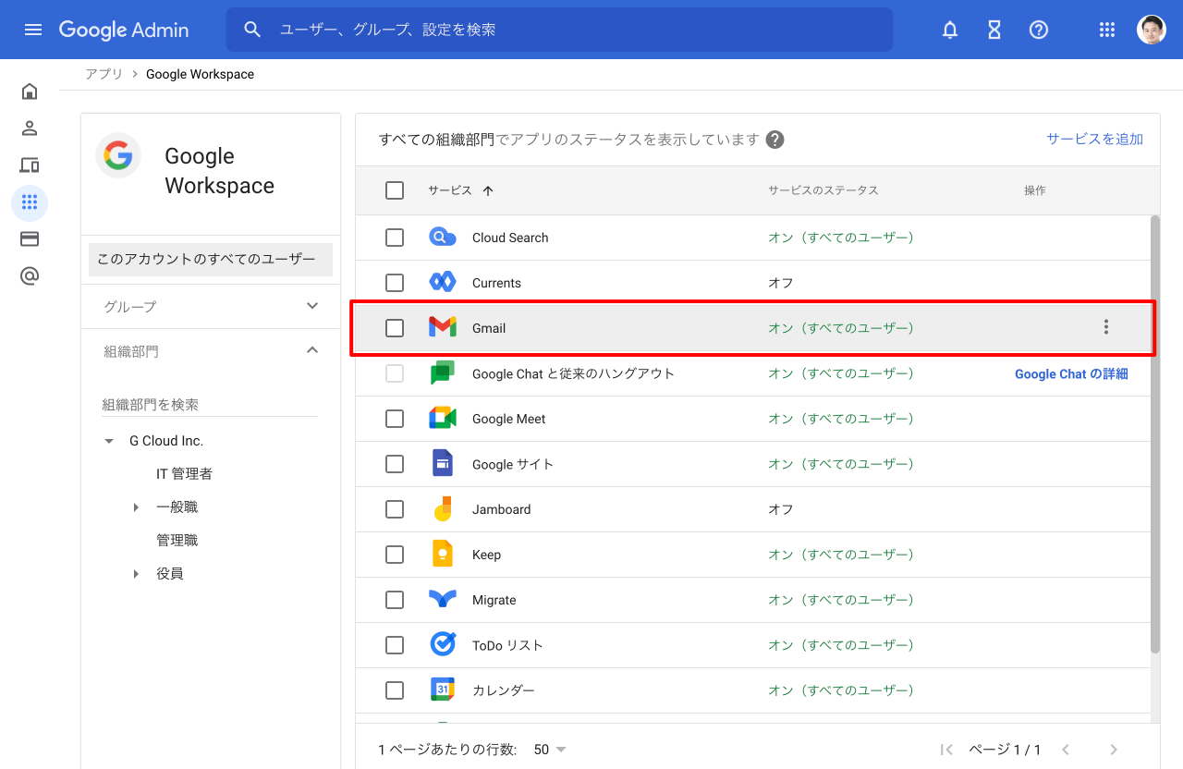Go to Home in left sidebar

coord(30,92)
